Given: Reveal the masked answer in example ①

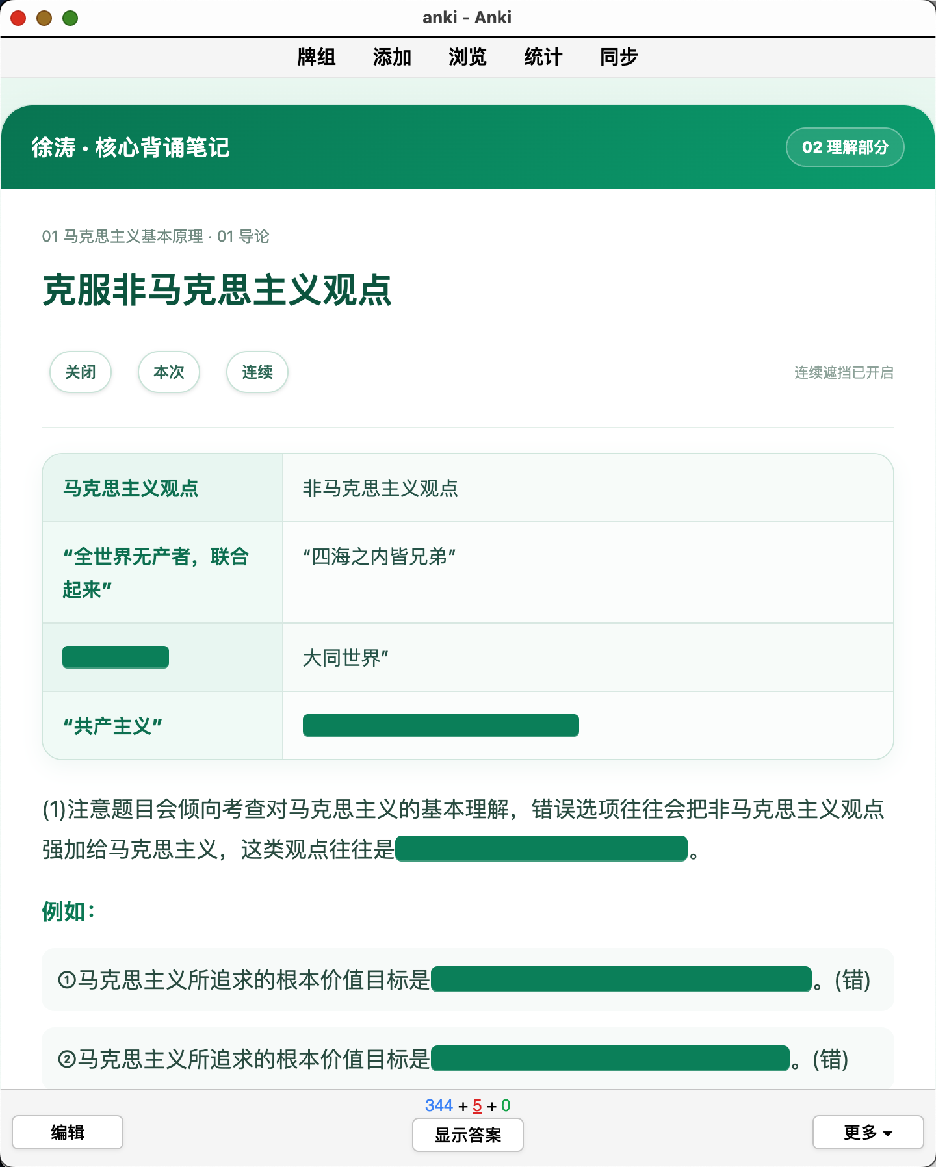Looking at the screenshot, I should coord(621,979).
